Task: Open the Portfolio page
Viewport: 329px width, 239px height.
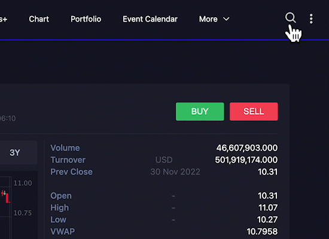Action: pos(86,19)
